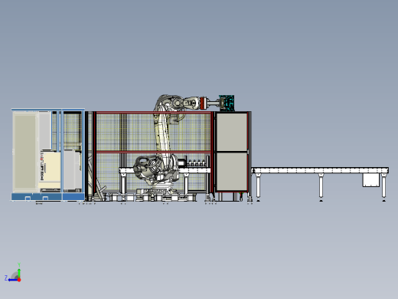Select the blue base of the left machine

[48, 196]
